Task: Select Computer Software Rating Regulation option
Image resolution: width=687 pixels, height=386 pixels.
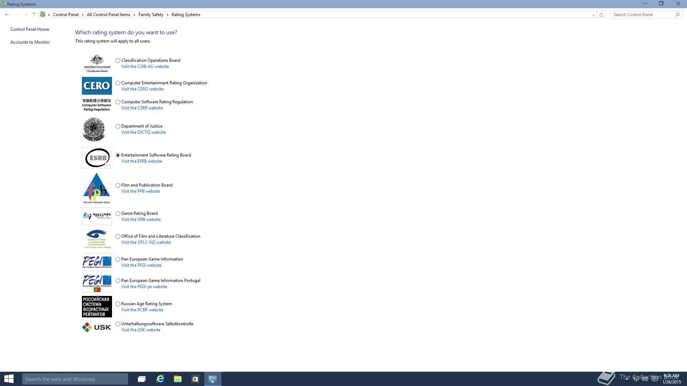Action: 118,102
